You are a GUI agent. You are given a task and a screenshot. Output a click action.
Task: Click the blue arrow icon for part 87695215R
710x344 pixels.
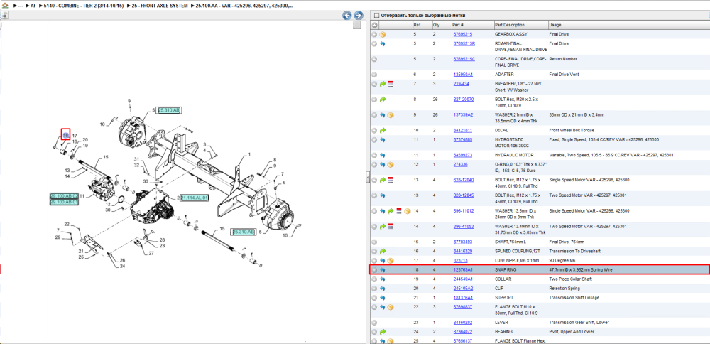pos(383,44)
